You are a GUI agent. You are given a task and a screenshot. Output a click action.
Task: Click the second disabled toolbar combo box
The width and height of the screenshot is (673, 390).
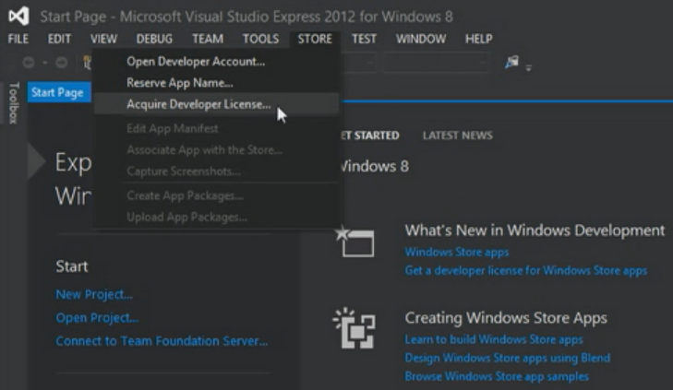point(437,63)
